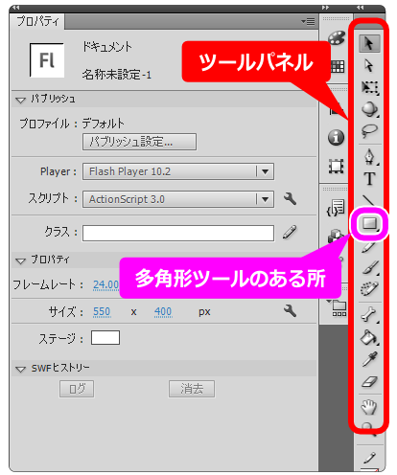Open the スクリプト ActionScript dropdown

[178, 199]
